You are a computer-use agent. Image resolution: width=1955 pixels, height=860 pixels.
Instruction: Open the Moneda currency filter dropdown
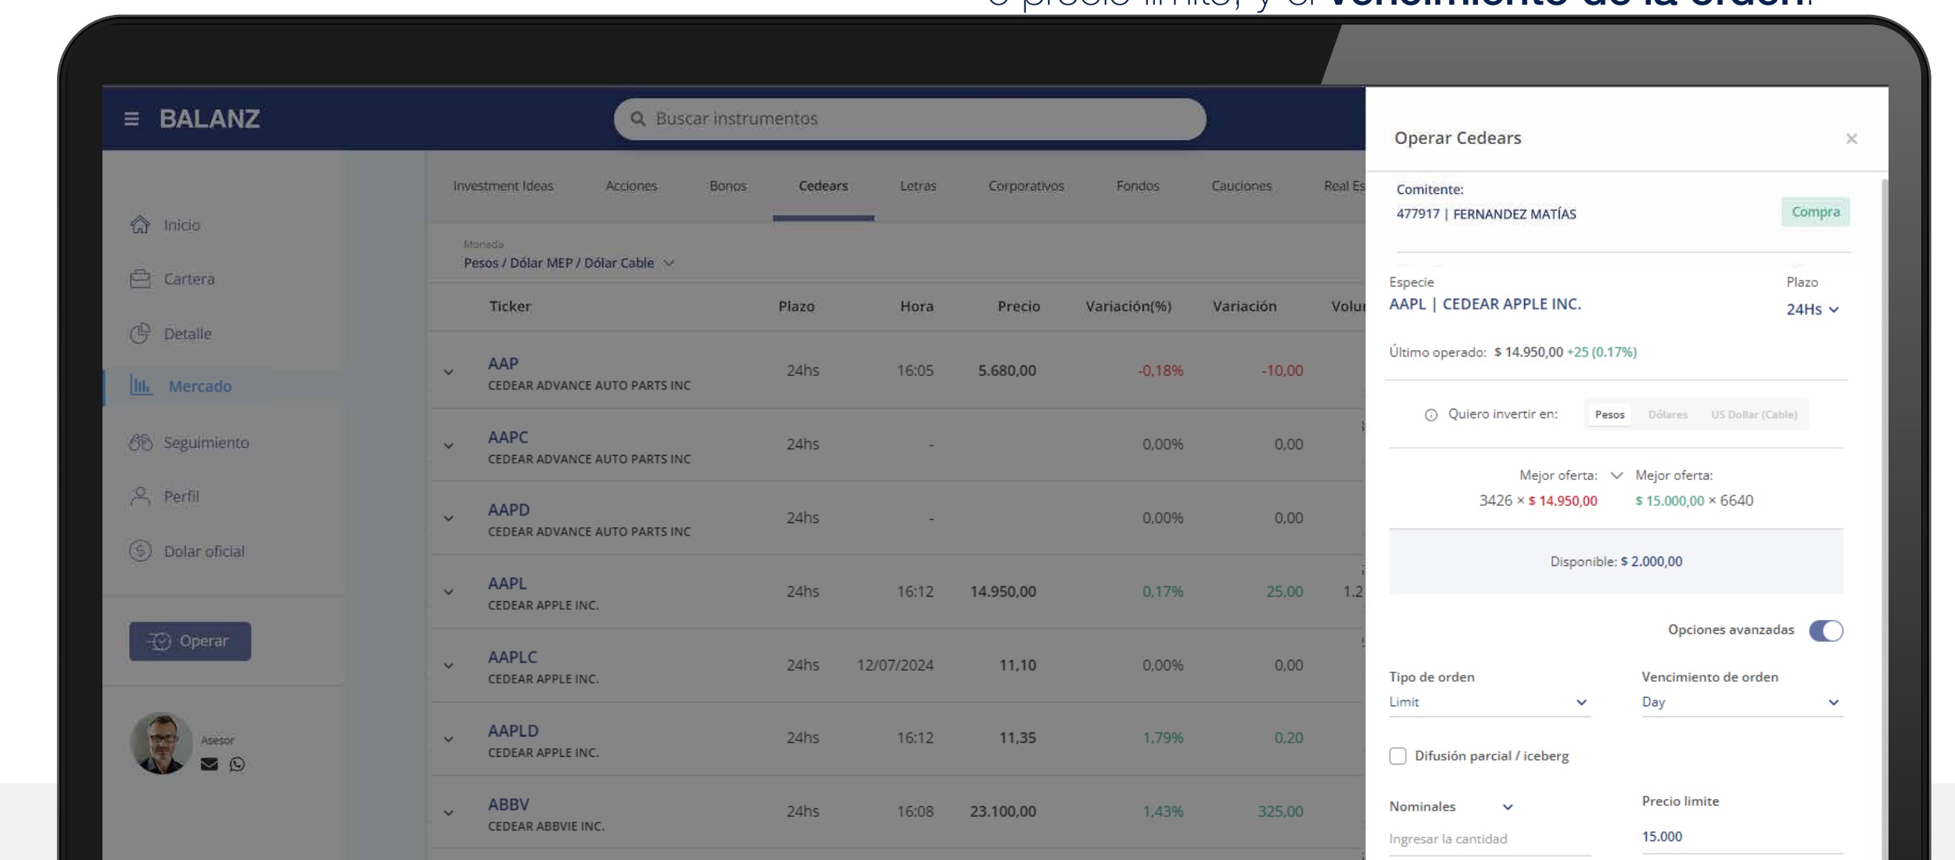coord(569,263)
